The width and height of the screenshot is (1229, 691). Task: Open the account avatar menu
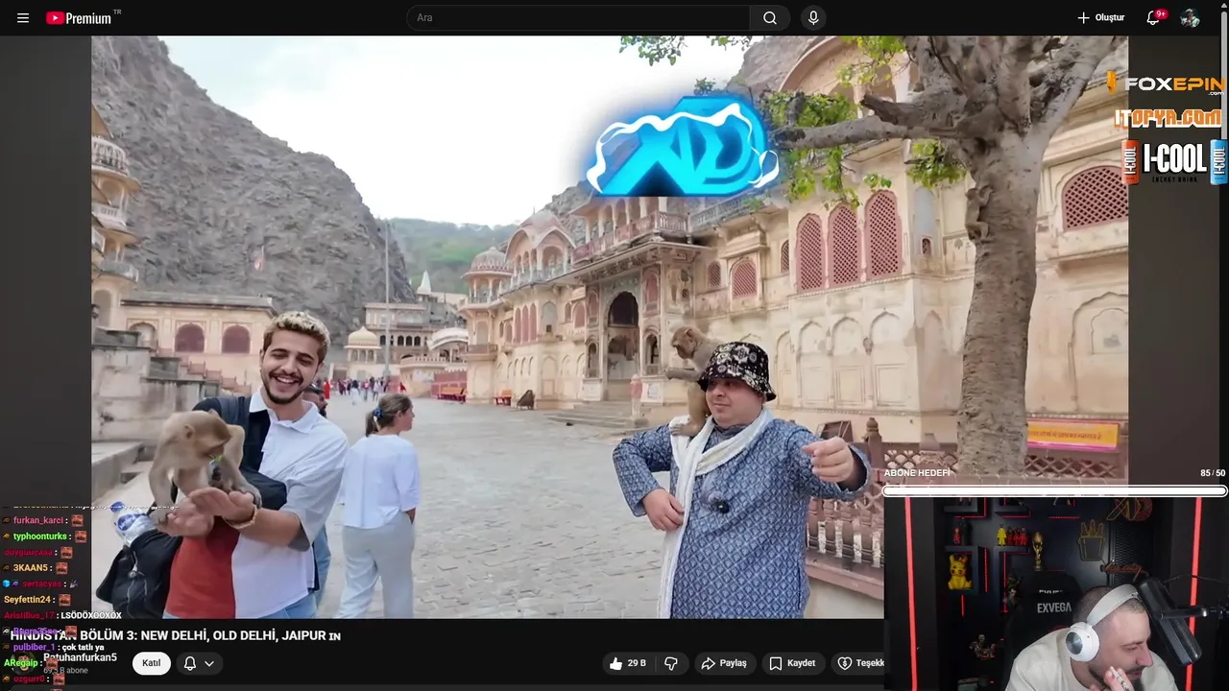[x=1190, y=18]
